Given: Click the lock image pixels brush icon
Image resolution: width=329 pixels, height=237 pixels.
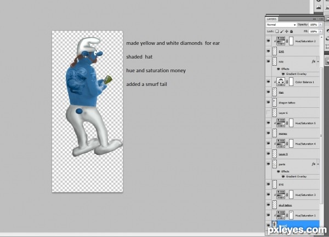Looking at the screenshot, I should (x=282, y=31).
